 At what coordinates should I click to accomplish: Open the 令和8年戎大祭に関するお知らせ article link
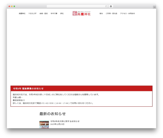pos(65,121)
